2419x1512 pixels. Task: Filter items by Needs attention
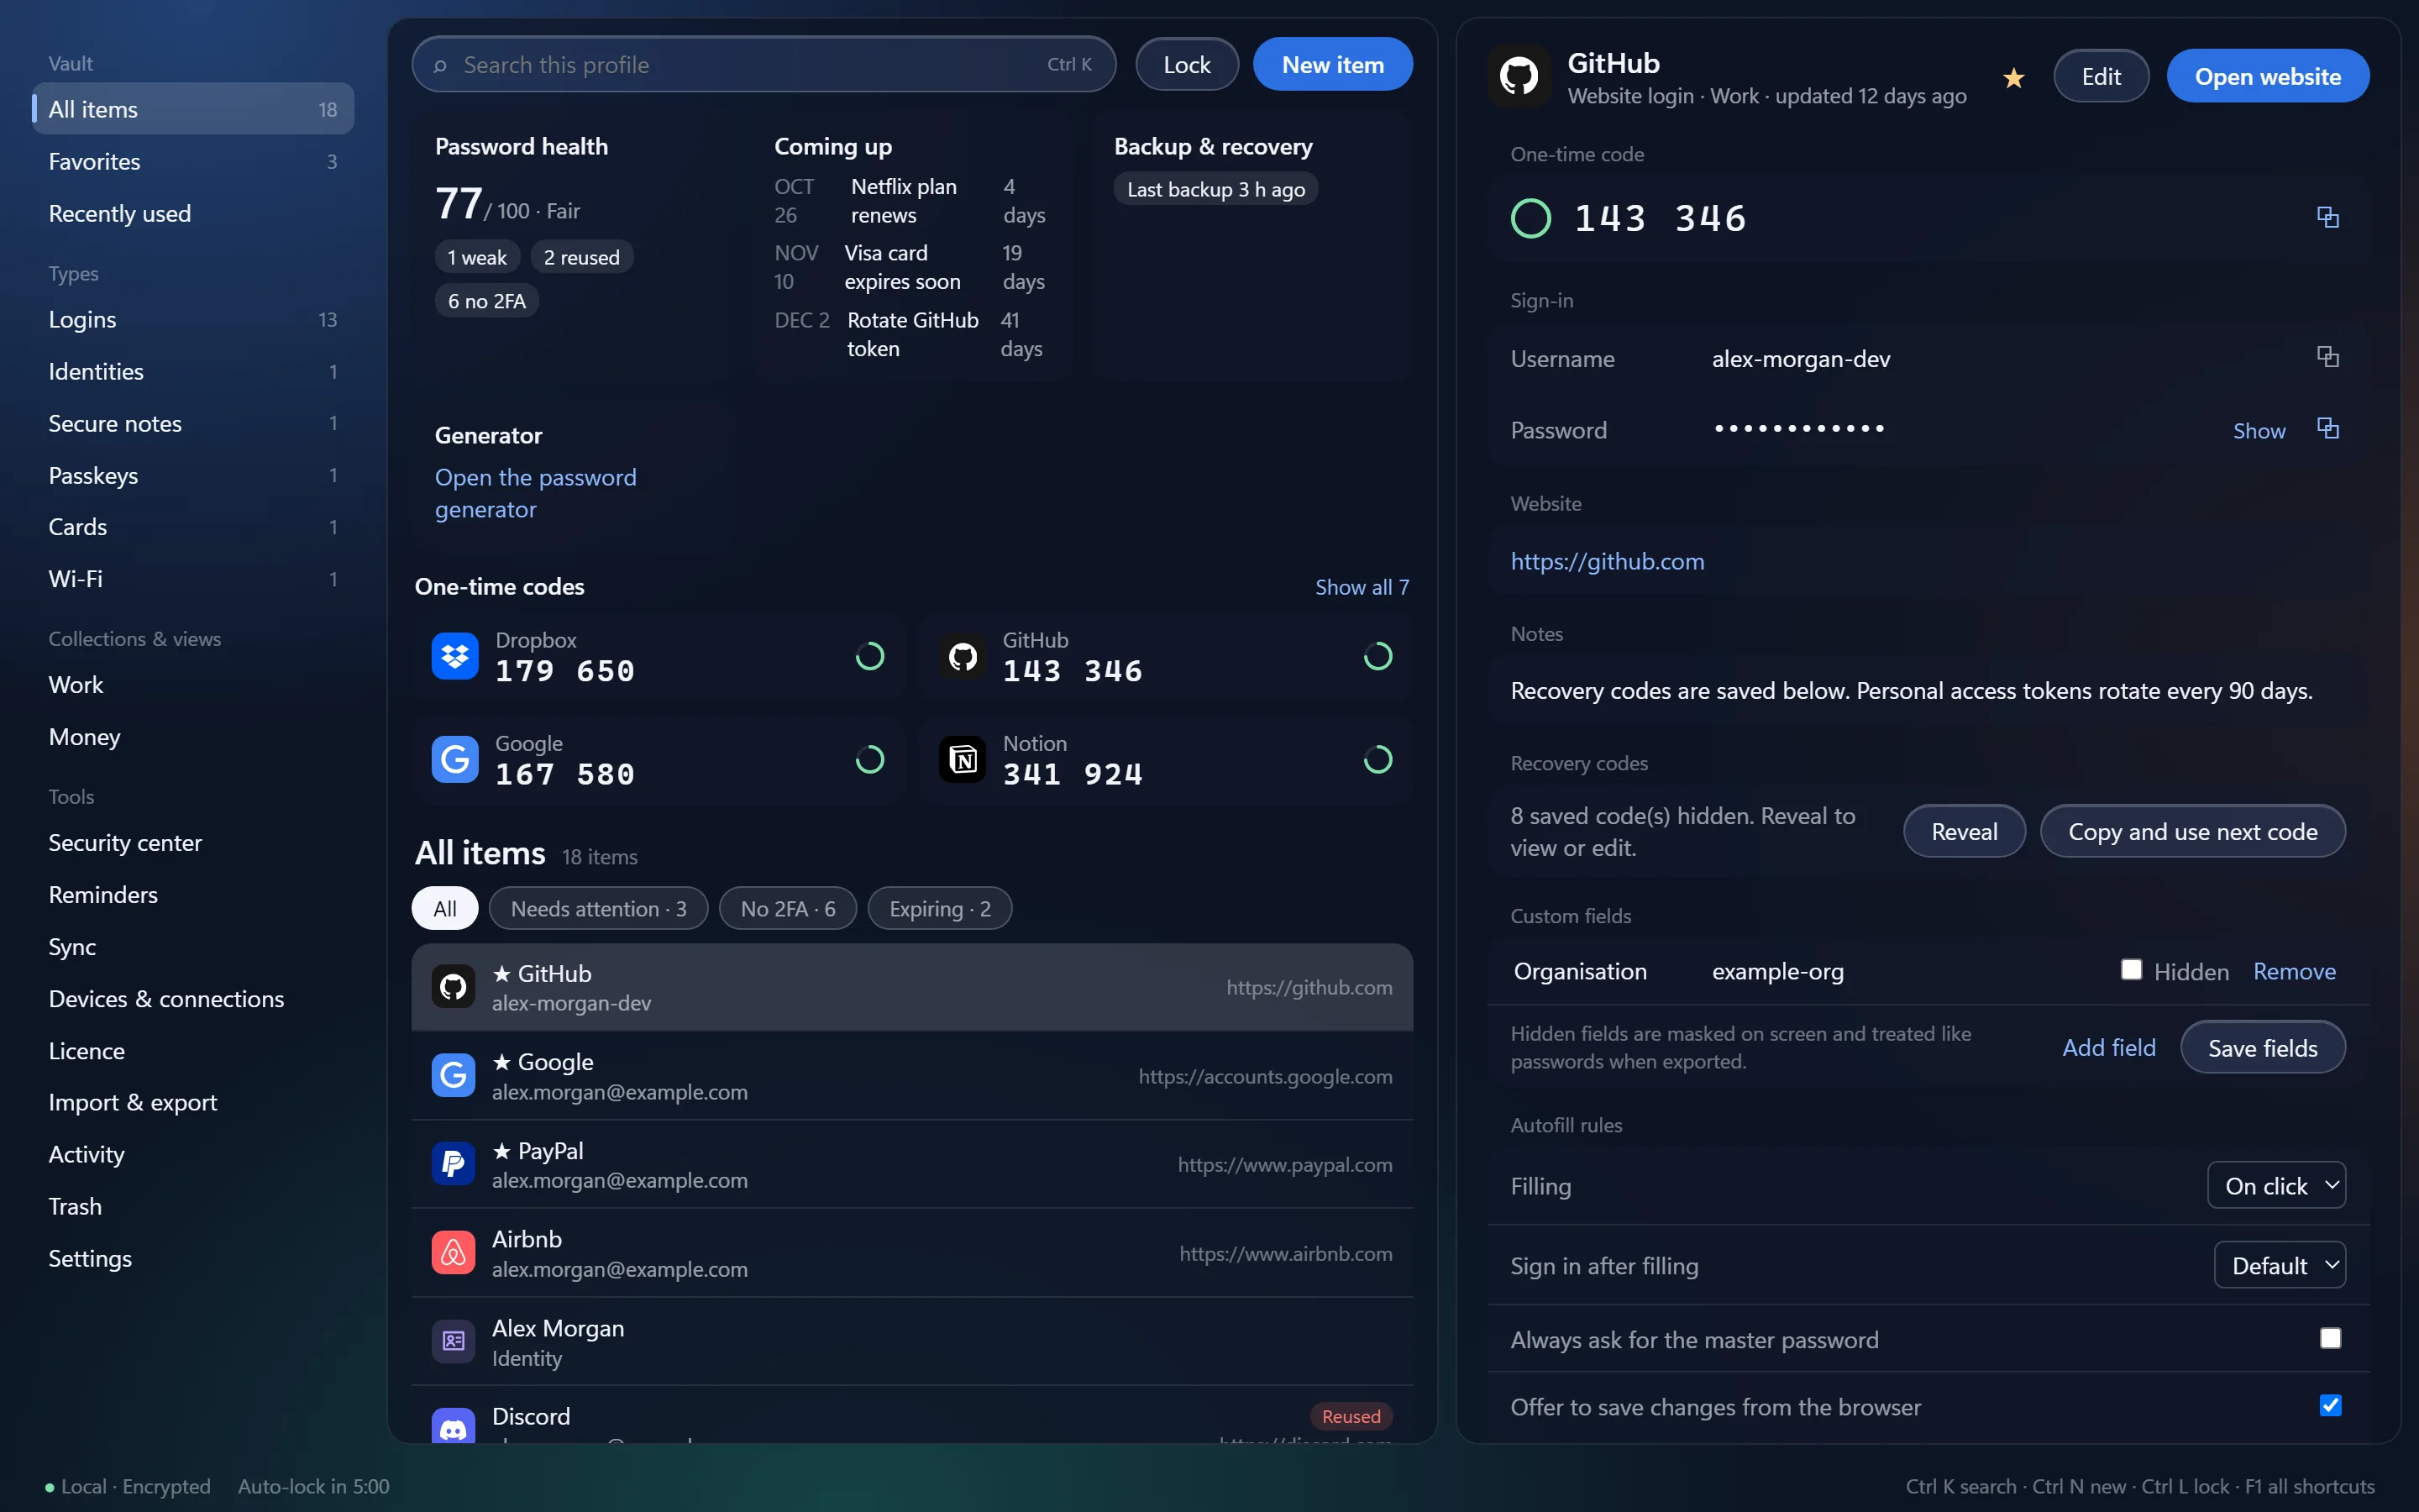[x=598, y=908]
